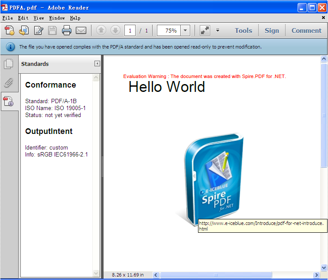Click Standards panel scroll up arrow
Screen dimensions: 328x280
[96, 78]
